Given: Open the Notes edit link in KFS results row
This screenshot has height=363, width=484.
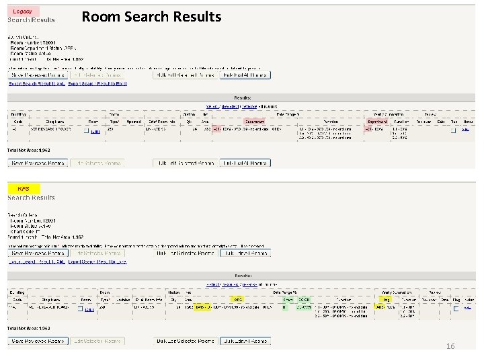Looking at the screenshot, I should (x=468, y=308).
